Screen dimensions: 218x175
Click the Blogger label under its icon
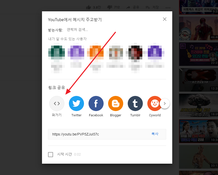click(115, 115)
